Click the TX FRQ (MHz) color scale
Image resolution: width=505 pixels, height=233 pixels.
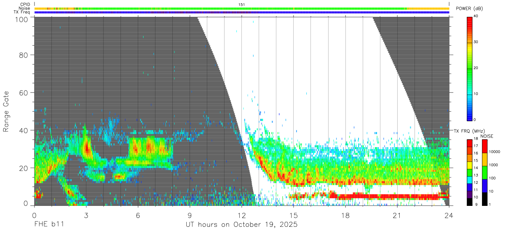pyautogui.click(x=469, y=173)
